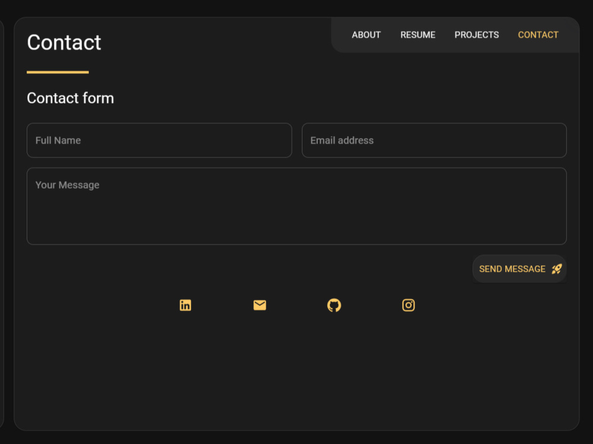Click the 'Contact form' subheading
Screen dimensions: 593x444
point(71,98)
